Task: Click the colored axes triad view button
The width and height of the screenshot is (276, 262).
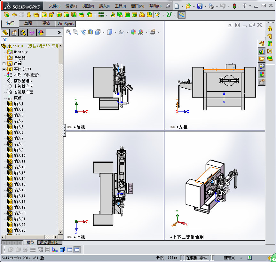Action: 55,250
